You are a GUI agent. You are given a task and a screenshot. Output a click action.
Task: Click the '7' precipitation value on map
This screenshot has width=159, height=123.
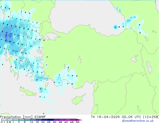point(16,27)
